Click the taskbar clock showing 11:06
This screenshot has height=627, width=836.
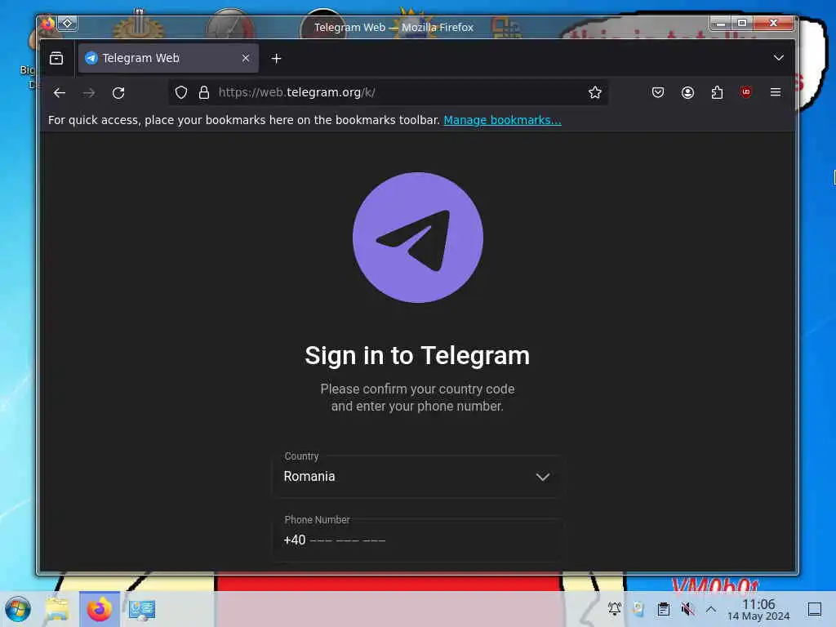pos(758,609)
